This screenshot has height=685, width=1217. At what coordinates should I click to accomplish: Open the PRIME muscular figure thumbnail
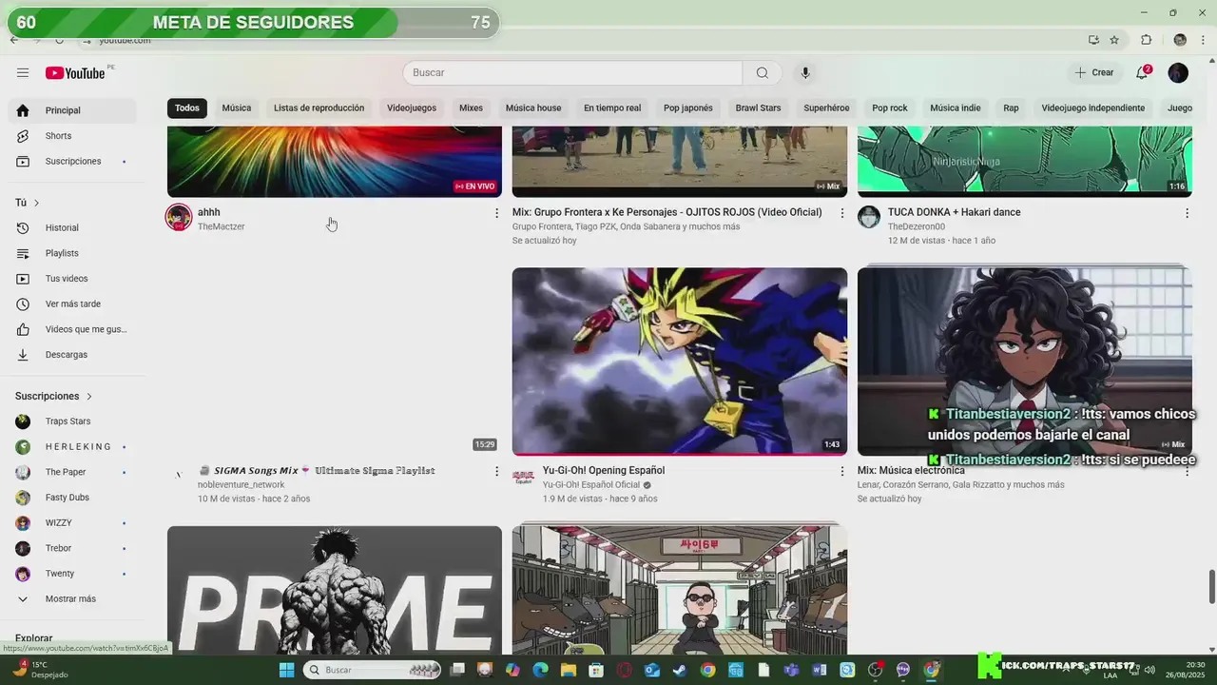click(x=335, y=590)
